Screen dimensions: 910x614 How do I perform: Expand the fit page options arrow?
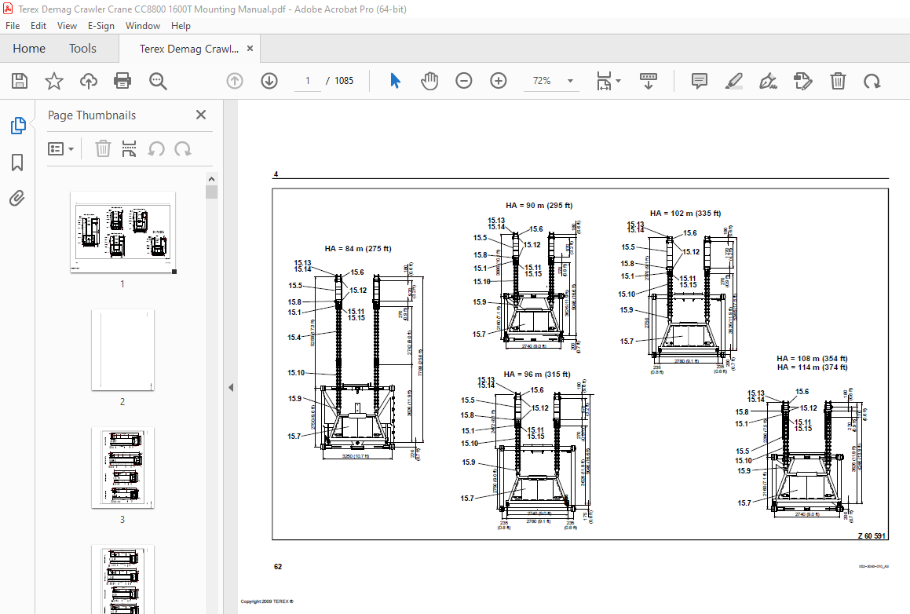(618, 81)
